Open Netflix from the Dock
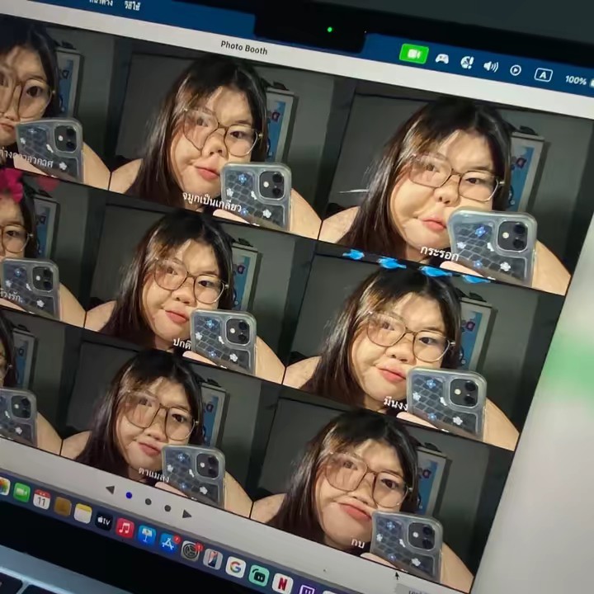Screen dimensions: 594x594 pos(282,582)
